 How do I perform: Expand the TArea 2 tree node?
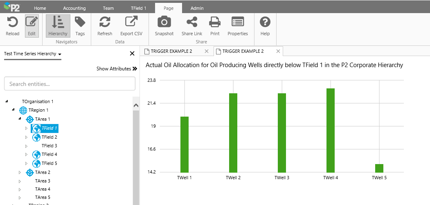[x=20, y=173]
